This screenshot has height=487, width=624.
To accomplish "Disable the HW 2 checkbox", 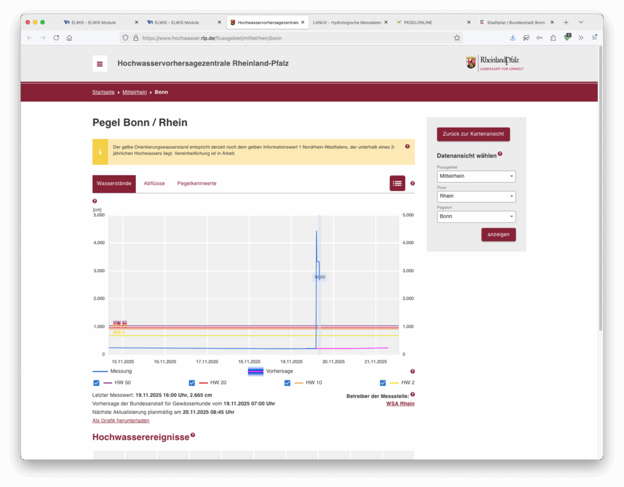I will click(383, 383).
